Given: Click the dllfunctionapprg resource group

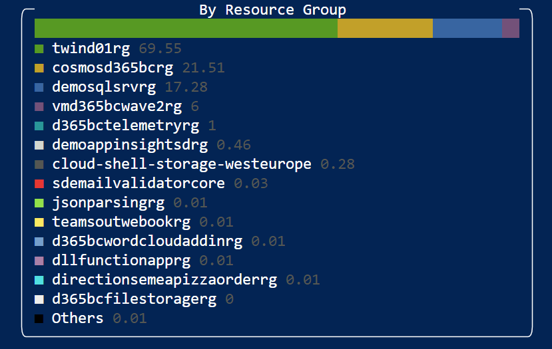Looking at the screenshot, I should pyautogui.click(x=121, y=261).
